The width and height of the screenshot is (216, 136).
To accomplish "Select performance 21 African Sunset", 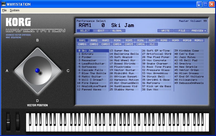I will tap(125, 77).
